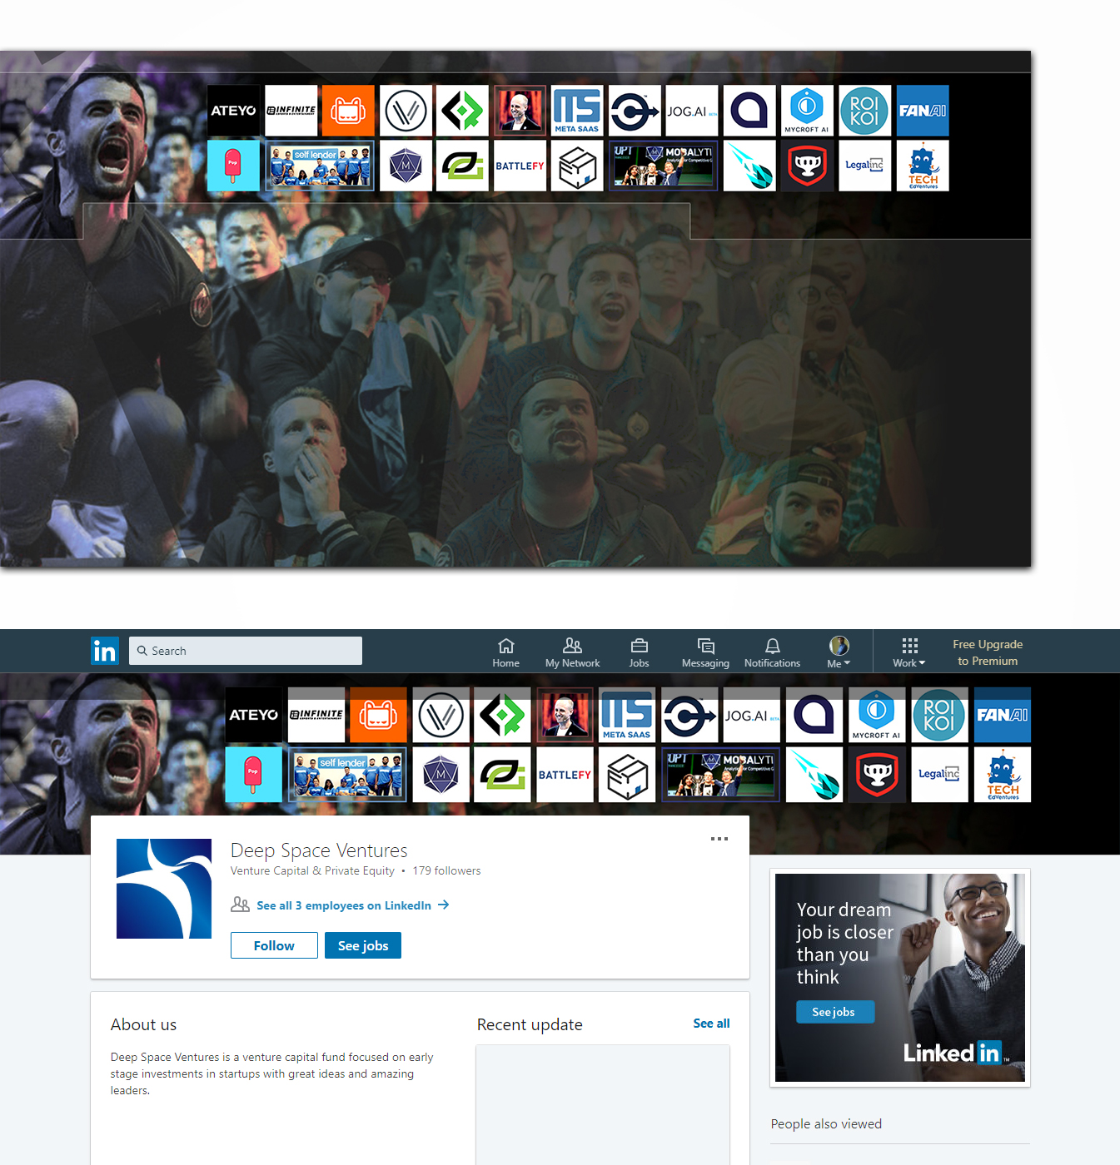
Task: Click See jobs on the company card
Action: coord(362,945)
